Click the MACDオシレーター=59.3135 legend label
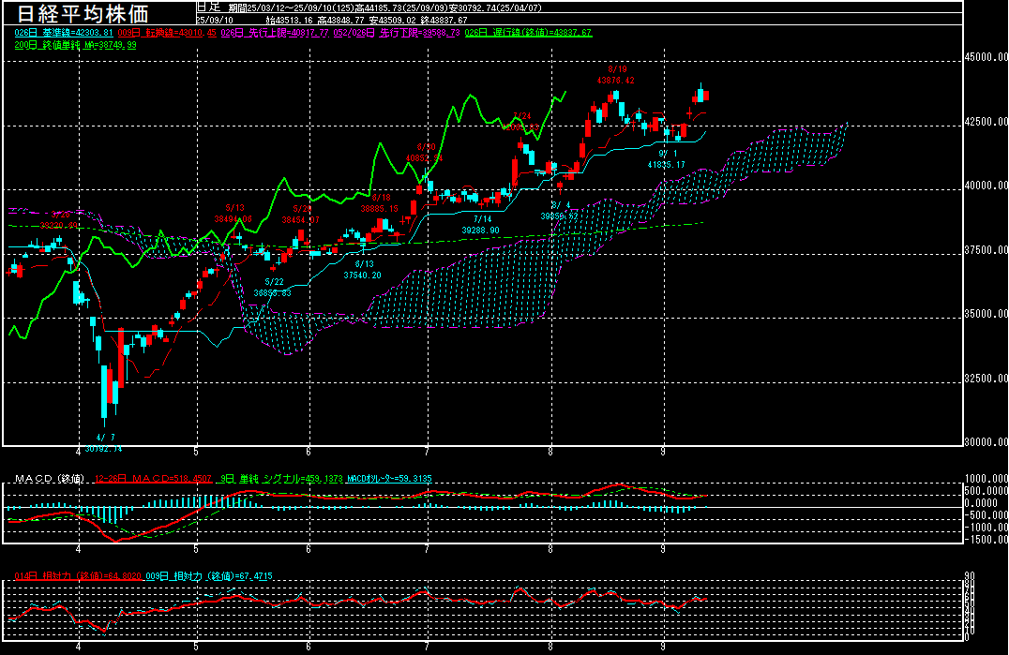Viewport: 1009px width, 655px height. [x=389, y=478]
